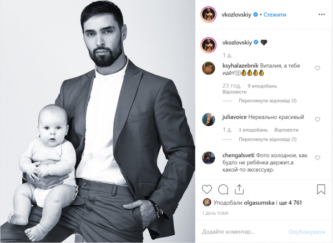Open olgasumska's profile from the likes line

[x=259, y=203]
